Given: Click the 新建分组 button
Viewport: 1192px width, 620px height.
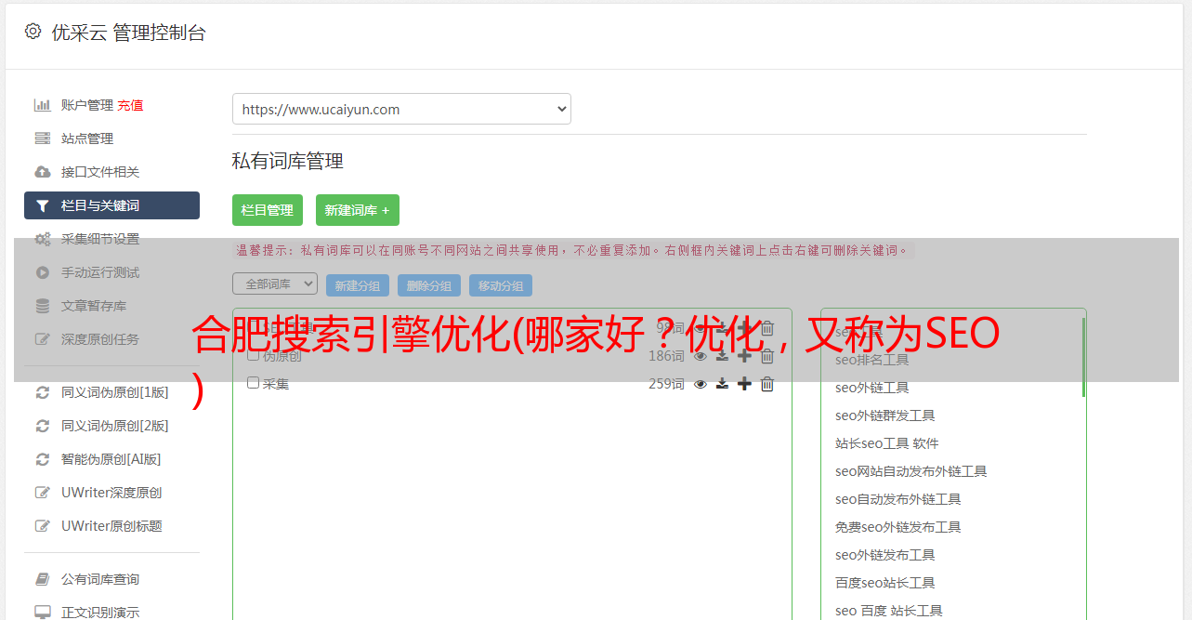Looking at the screenshot, I should pos(358,285).
